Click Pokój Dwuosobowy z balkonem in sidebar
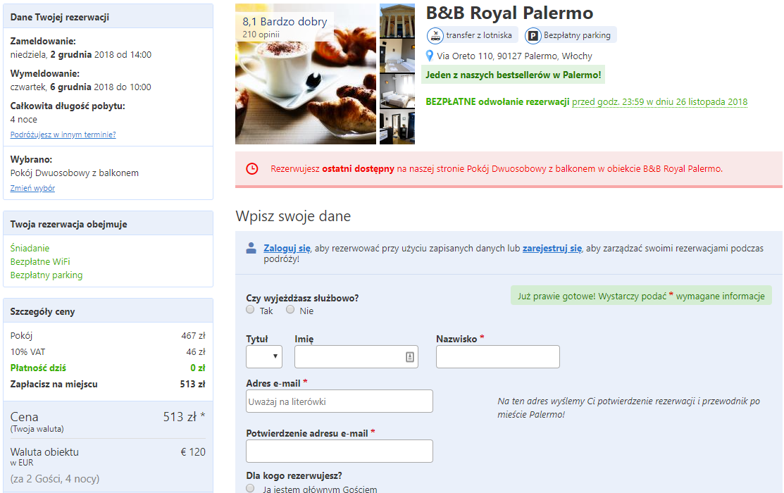784x493 pixels. 75,173
